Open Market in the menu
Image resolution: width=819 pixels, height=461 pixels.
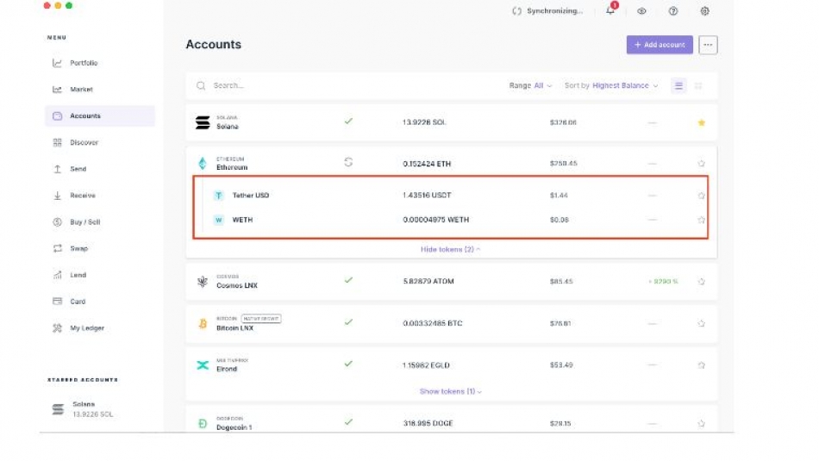point(99,90)
